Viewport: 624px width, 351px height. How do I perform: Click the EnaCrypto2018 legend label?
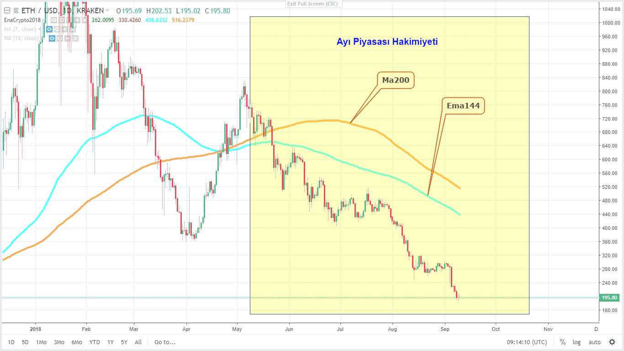coord(22,20)
